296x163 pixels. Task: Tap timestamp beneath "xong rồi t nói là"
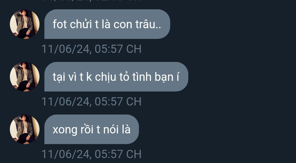[x=91, y=154]
